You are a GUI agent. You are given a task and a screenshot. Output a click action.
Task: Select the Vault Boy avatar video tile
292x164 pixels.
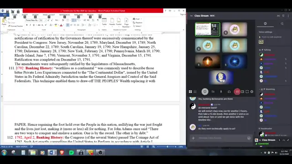click(x=221, y=77)
